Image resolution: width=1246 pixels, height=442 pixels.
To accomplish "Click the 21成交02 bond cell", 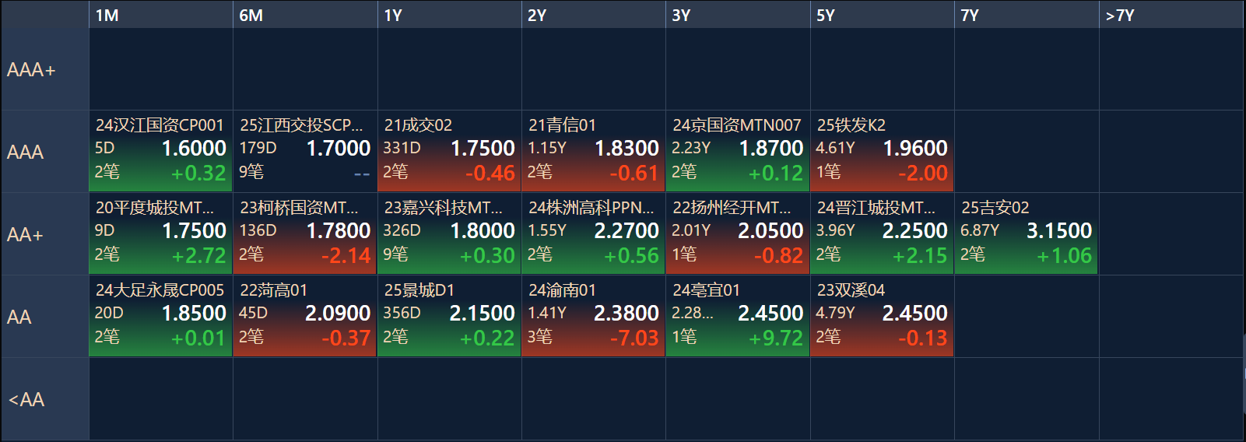I will coord(449,151).
